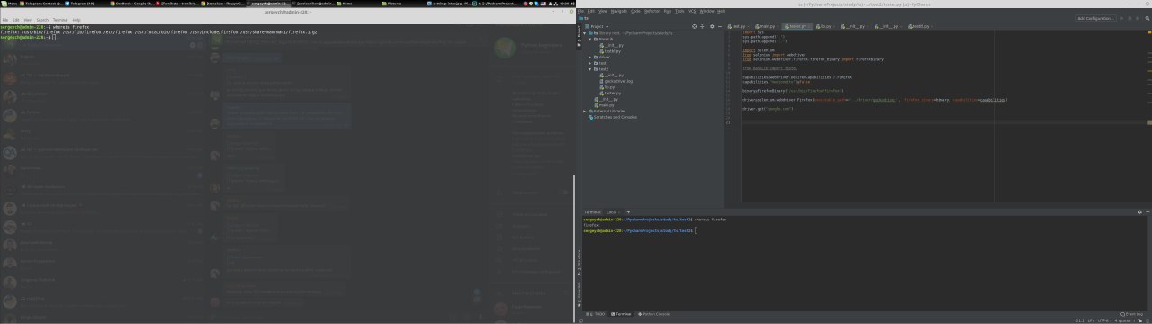Click the tool window quick-access icon in the status bar corner
This screenshot has width=1152, height=324.
pyautogui.click(x=580, y=320)
